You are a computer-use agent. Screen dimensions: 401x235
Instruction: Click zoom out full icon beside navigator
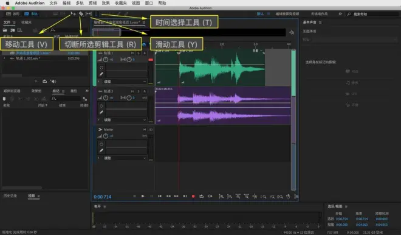click(x=292, y=32)
